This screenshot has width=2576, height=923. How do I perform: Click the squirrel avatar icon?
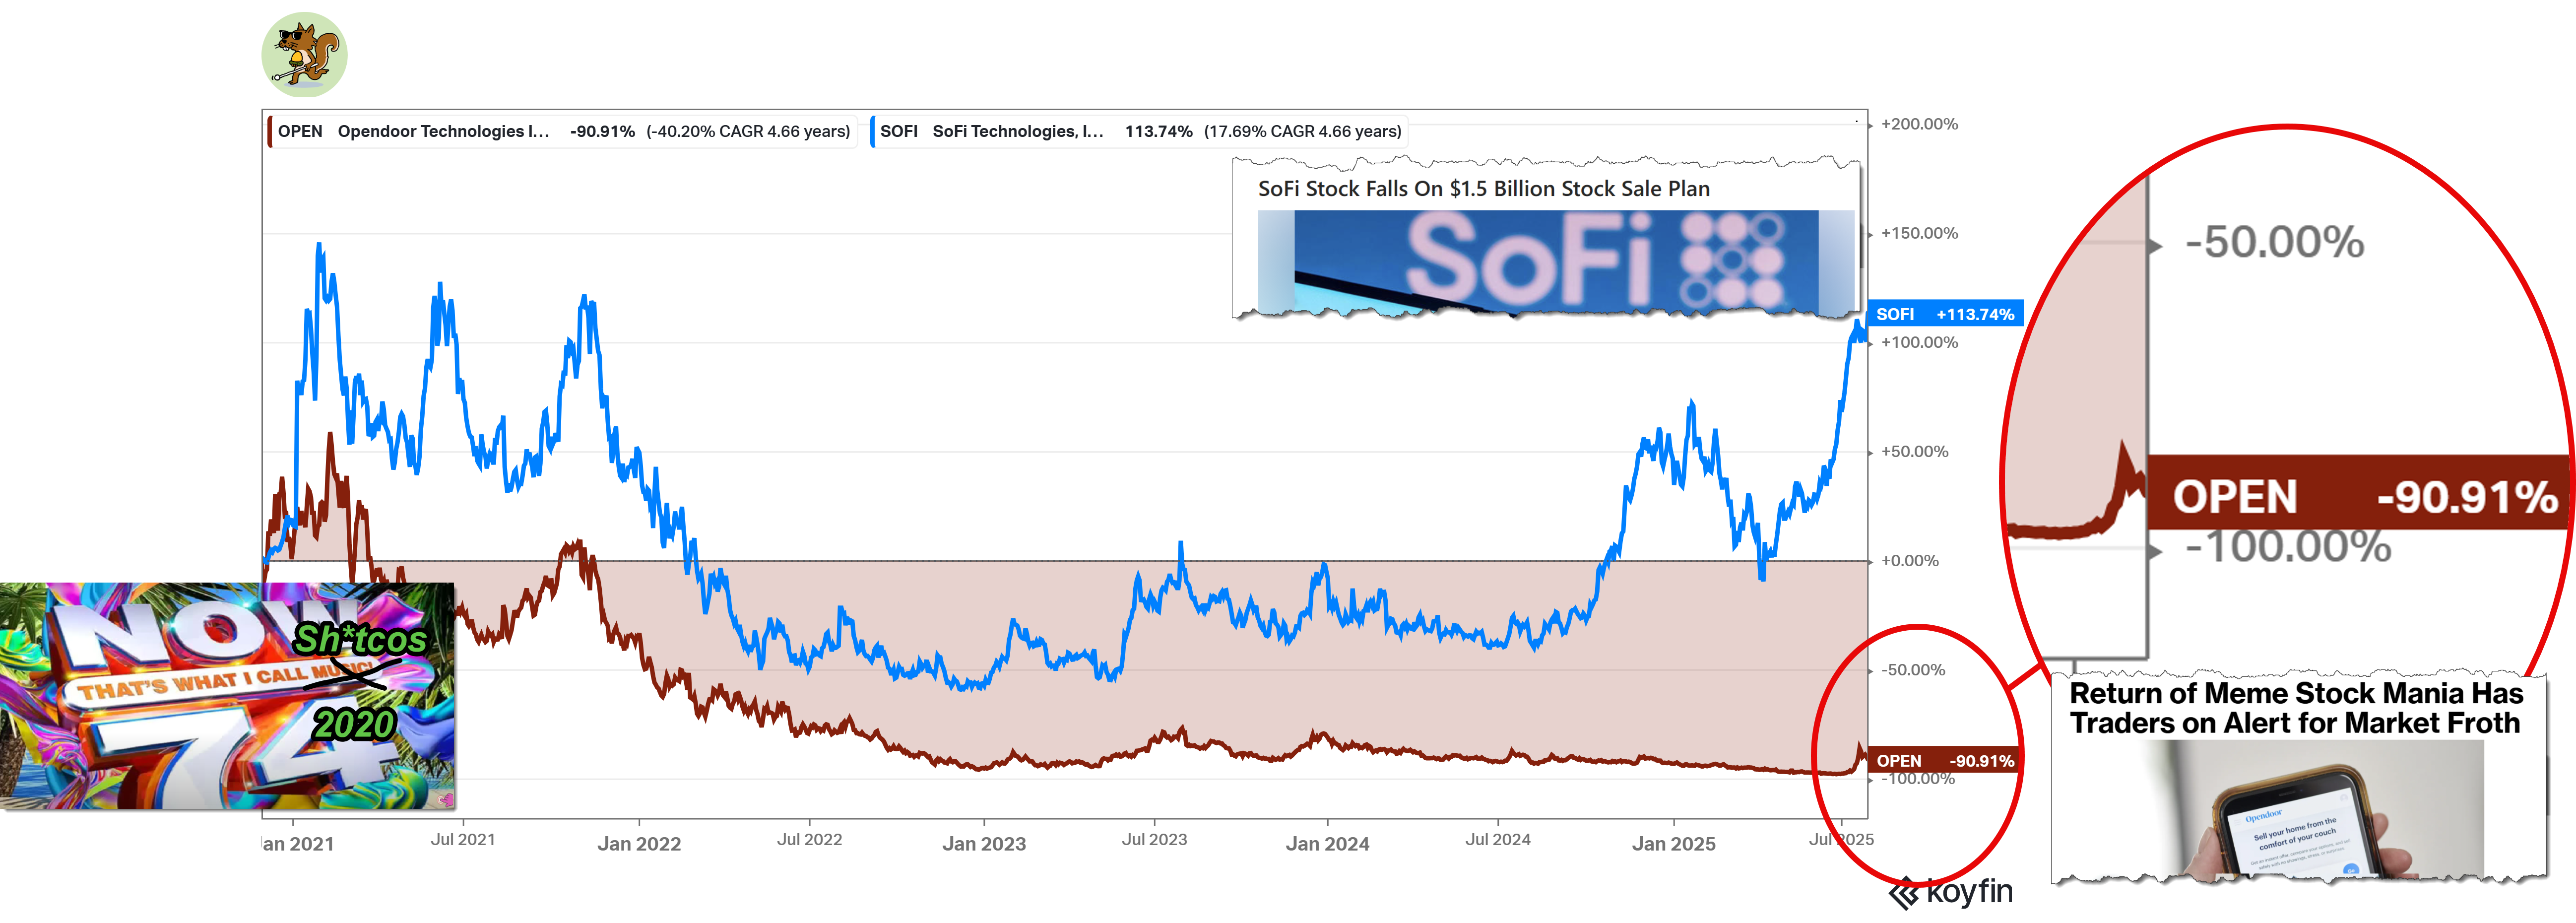point(304,54)
